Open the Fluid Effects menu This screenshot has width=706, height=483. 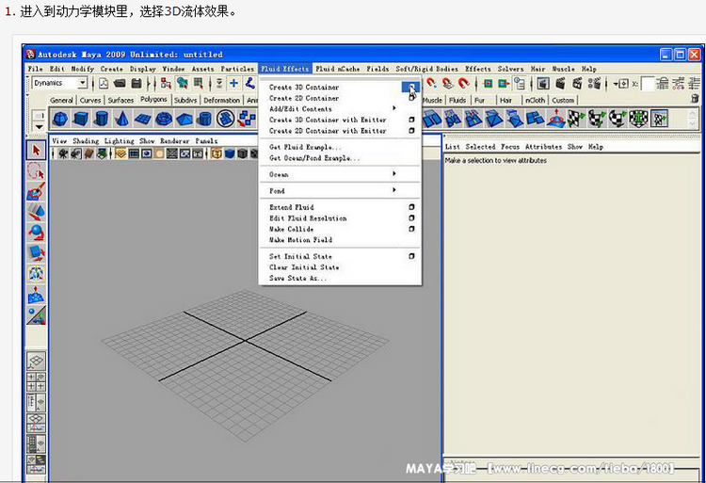(x=284, y=69)
